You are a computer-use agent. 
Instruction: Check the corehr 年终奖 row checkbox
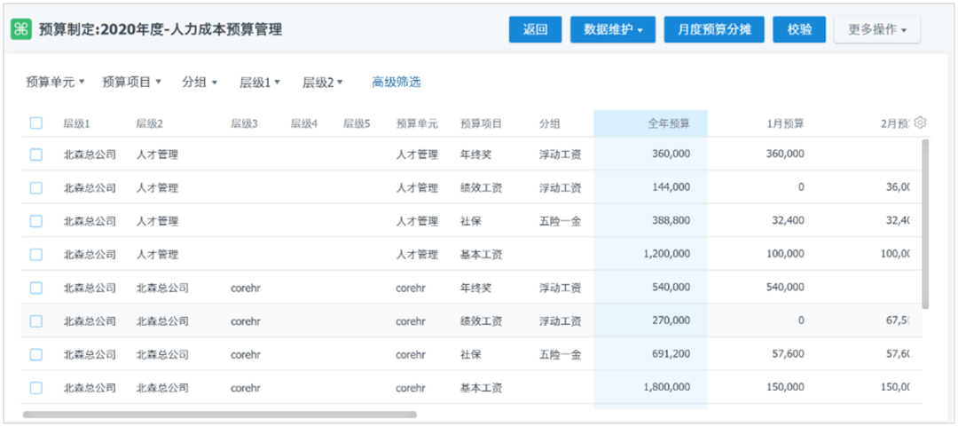click(x=36, y=288)
